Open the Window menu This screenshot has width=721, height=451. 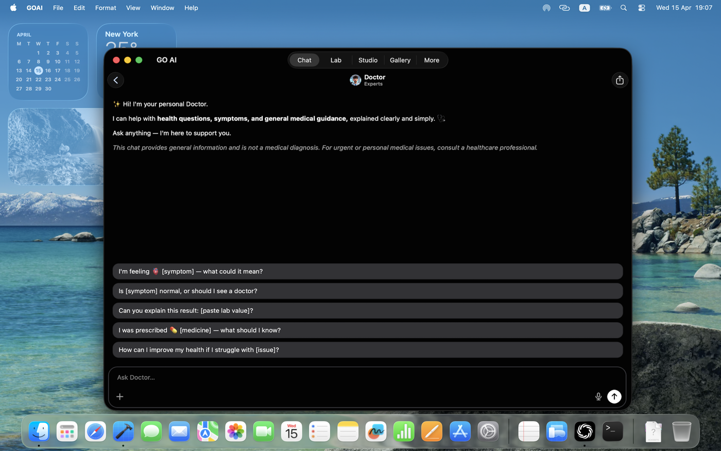point(162,8)
